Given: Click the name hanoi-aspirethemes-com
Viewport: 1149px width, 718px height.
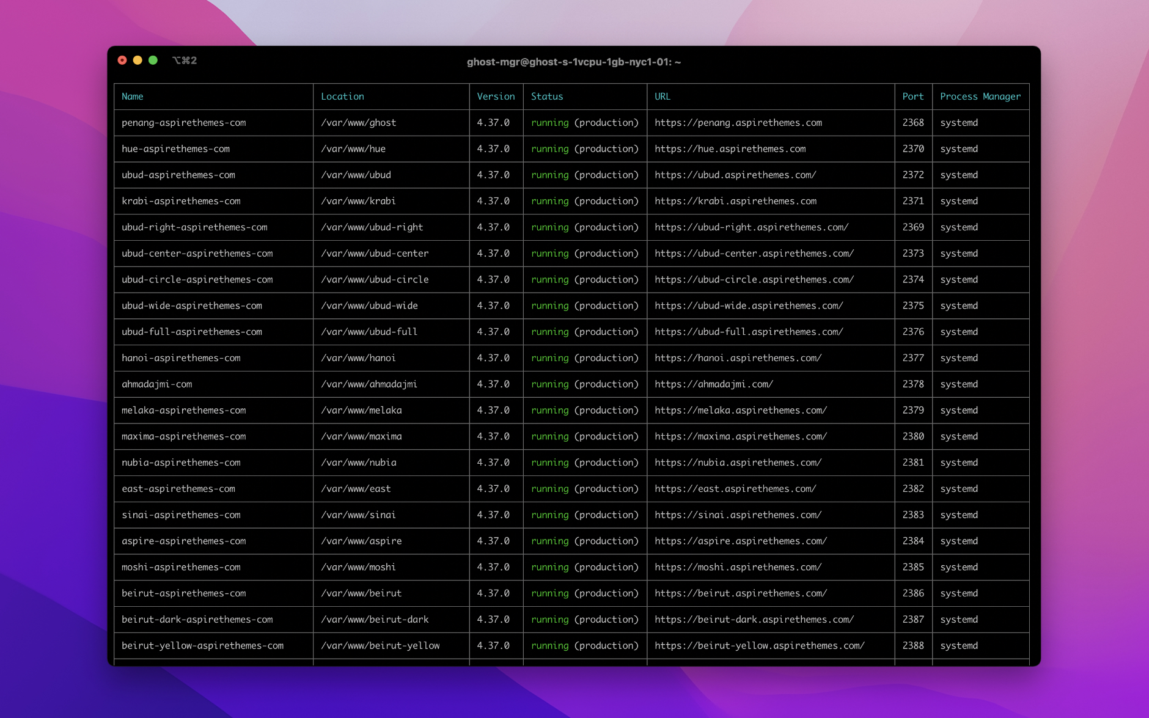Looking at the screenshot, I should tap(181, 358).
